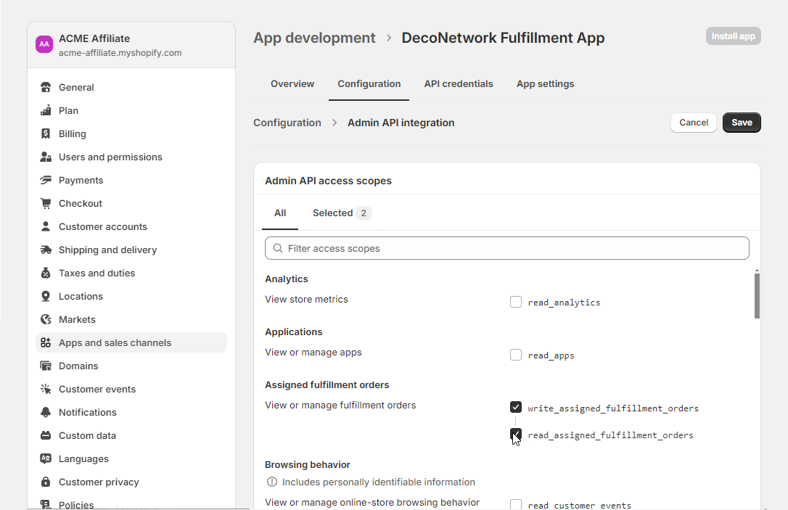The width and height of the screenshot is (788, 510).
Task: Cancel the configuration changes
Action: click(693, 123)
